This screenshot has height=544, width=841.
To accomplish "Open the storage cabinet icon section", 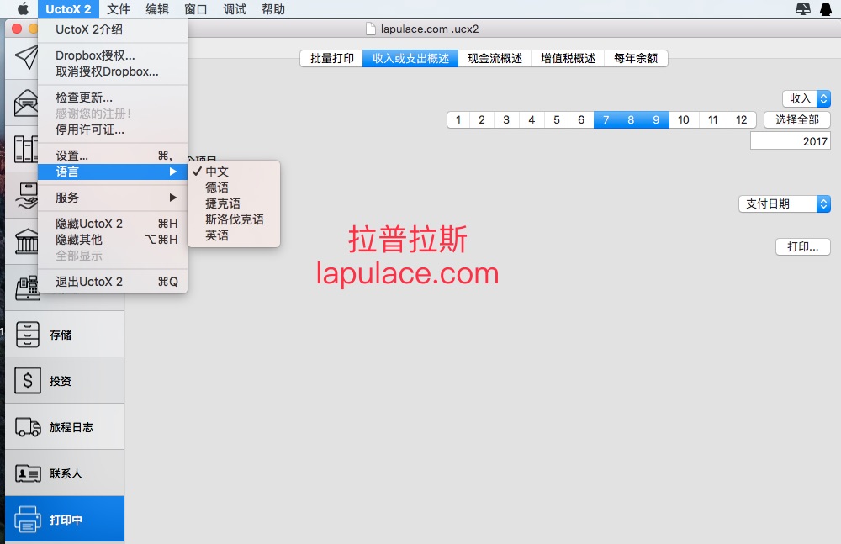I will [28, 335].
